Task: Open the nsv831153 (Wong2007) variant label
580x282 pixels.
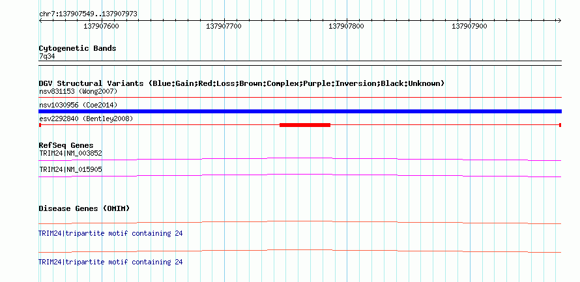Action: (78, 91)
